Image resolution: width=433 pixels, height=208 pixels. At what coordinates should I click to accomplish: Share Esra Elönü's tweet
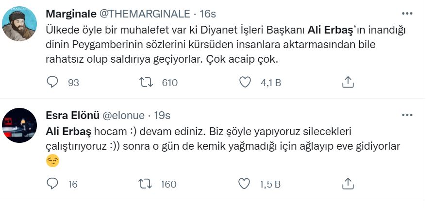click(x=348, y=184)
